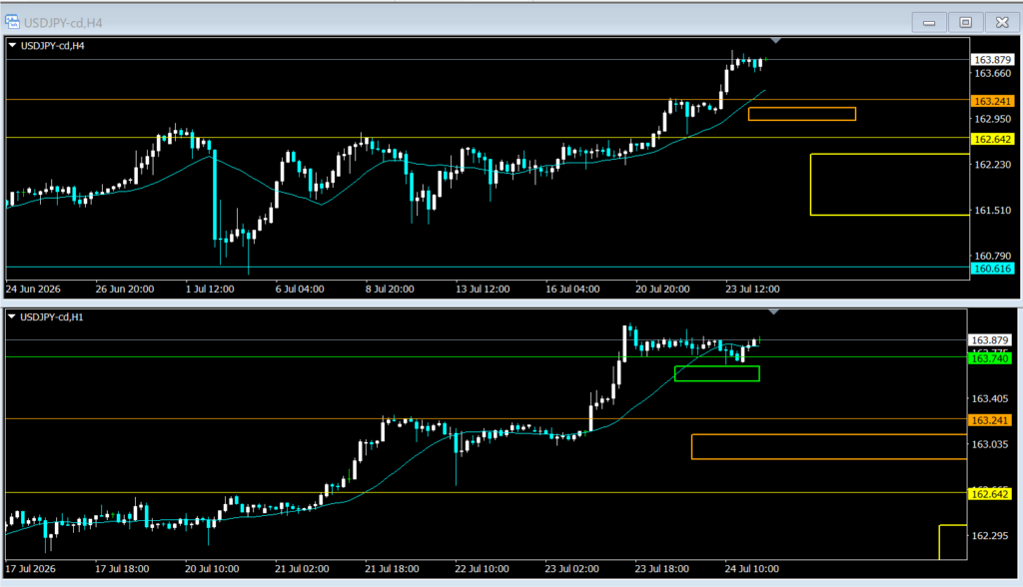Click the 163.035 price scale value on H1
1023x587 pixels.
click(x=990, y=444)
